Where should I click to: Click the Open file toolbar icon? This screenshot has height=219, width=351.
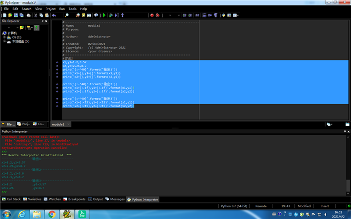(x=10, y=15)
